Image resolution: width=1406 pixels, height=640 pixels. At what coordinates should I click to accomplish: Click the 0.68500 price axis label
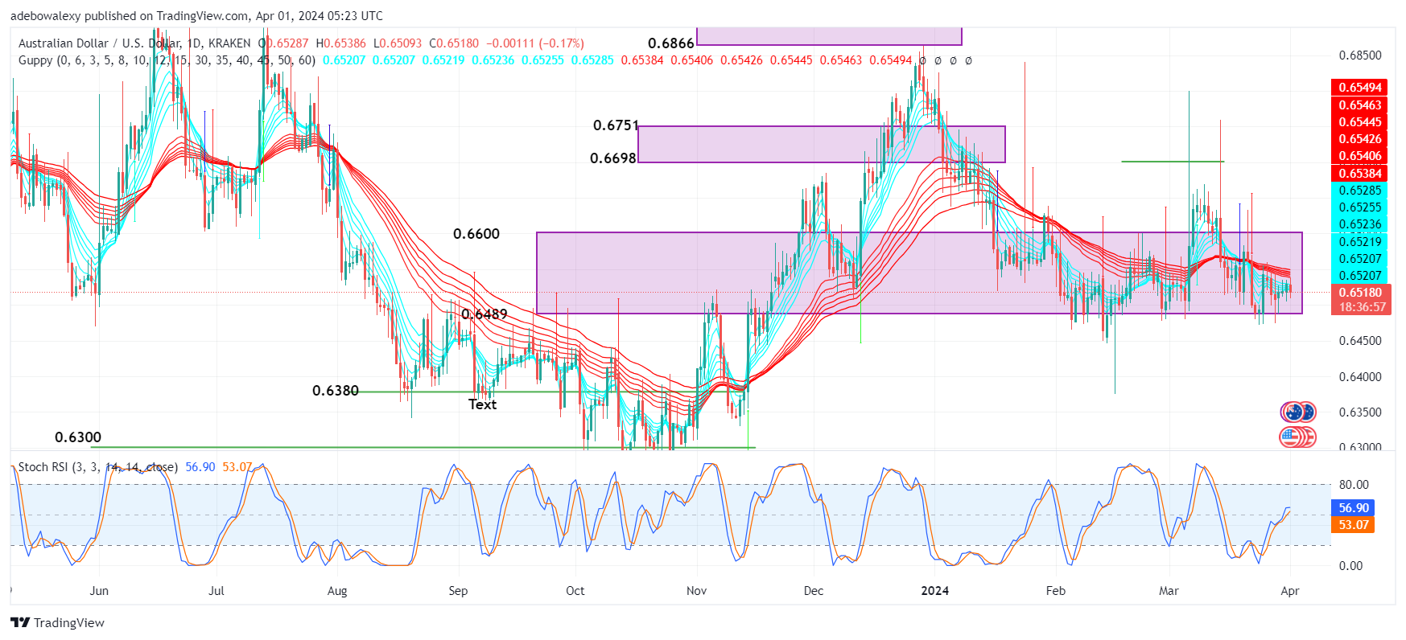click(x=1360, y=55)
